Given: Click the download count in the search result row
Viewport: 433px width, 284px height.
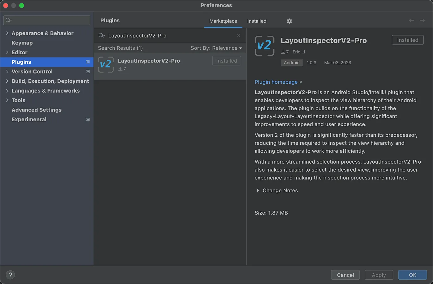Looking at the screenshot, I should [x=122, y=69].
